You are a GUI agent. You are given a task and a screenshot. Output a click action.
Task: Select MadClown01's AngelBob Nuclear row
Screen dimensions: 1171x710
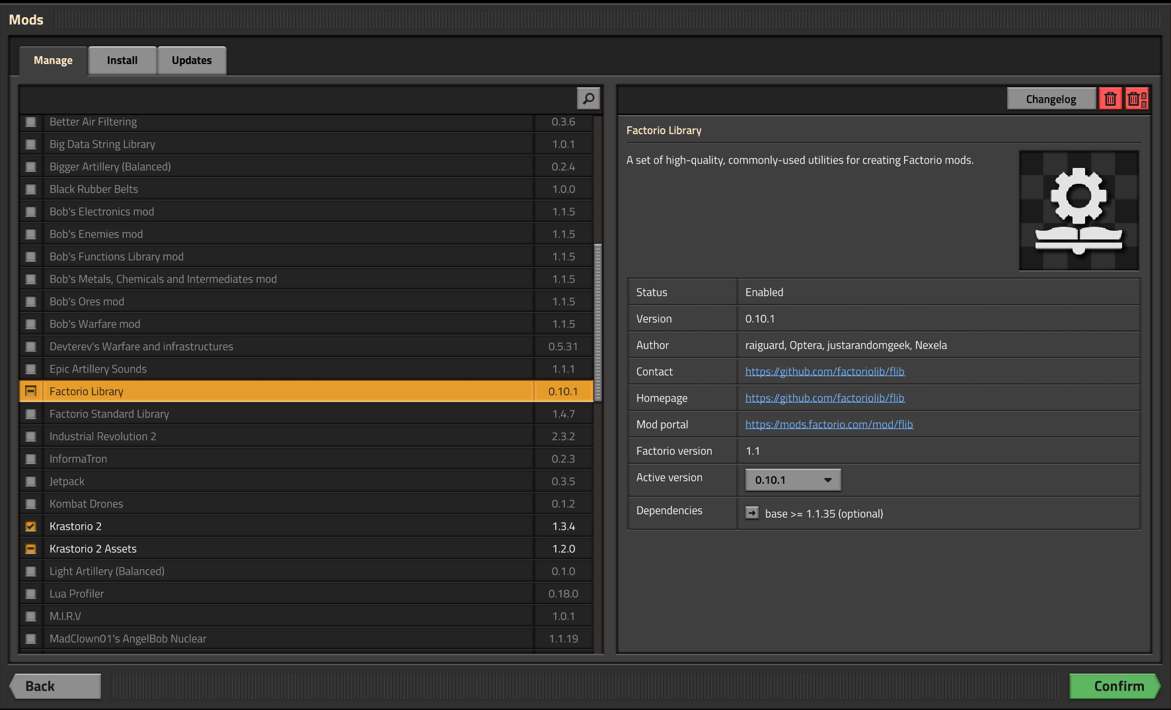[x=306, y=639]
